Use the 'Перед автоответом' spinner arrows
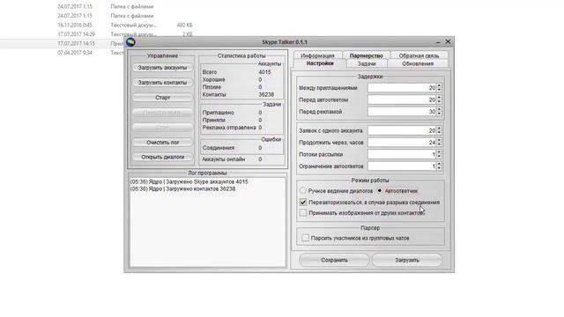Image resolution: width=564 pixels, height=317 pixels. coord(439,100)
